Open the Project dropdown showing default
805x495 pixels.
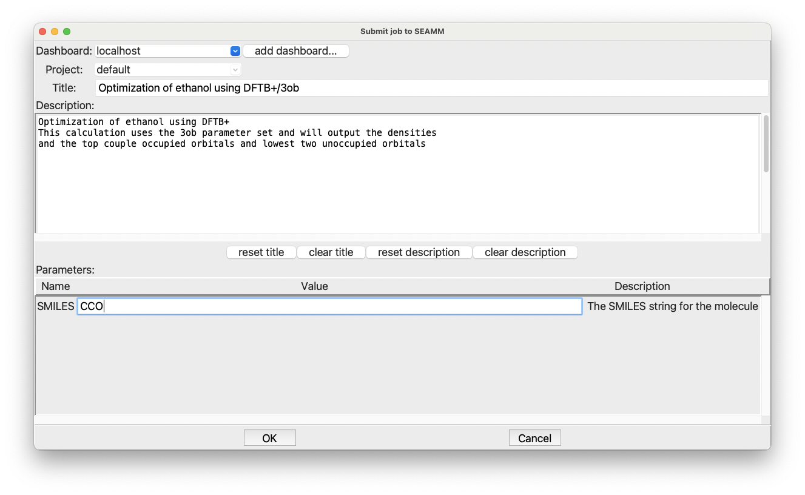[168, 70]
